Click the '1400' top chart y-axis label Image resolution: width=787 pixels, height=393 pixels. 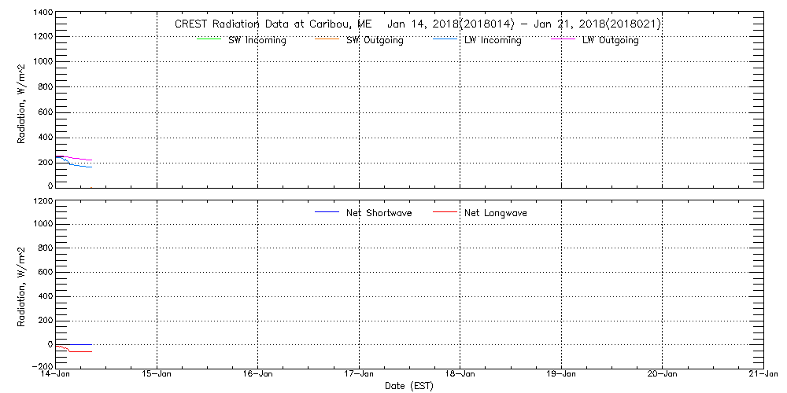(42, 12)
